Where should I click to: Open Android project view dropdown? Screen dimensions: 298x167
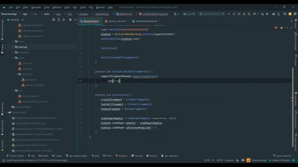coord(15,19)
